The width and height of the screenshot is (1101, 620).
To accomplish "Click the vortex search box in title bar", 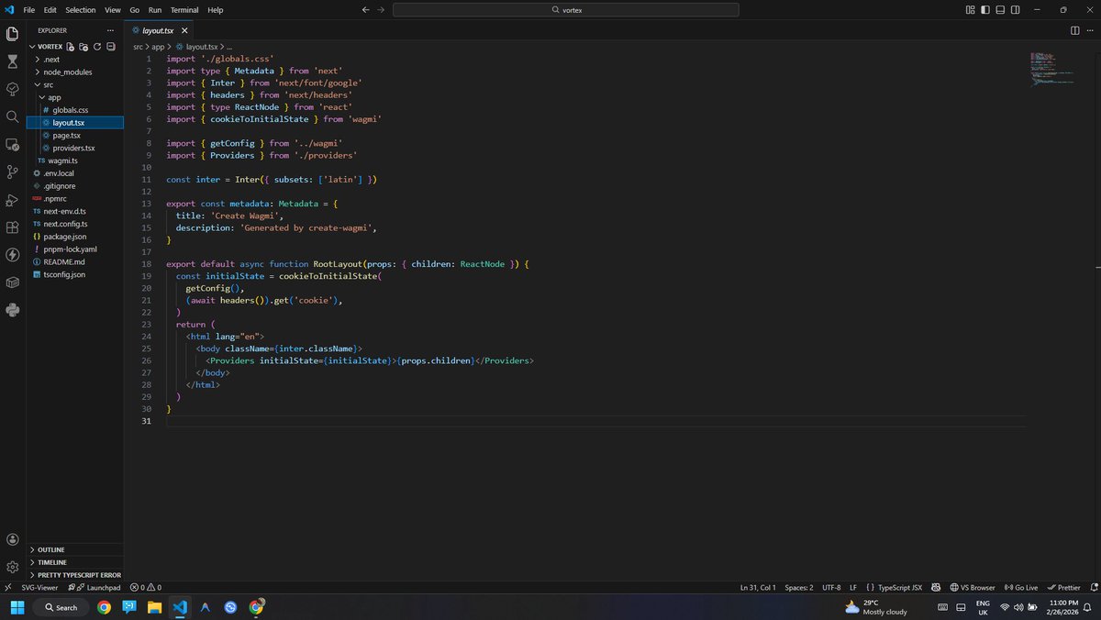I will point(566,9).
